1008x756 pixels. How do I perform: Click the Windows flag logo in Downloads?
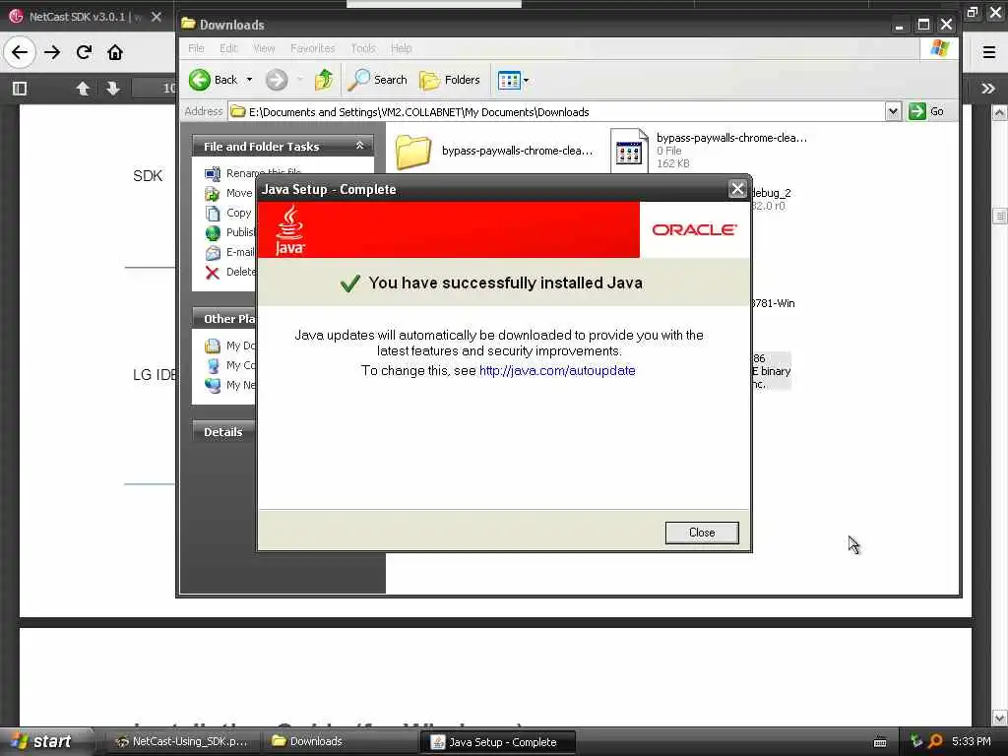pyautogui.click(x=939, y=48)
